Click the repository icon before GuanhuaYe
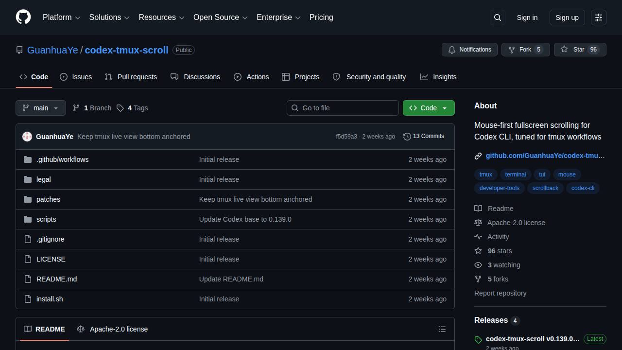 tap(19, 50)
